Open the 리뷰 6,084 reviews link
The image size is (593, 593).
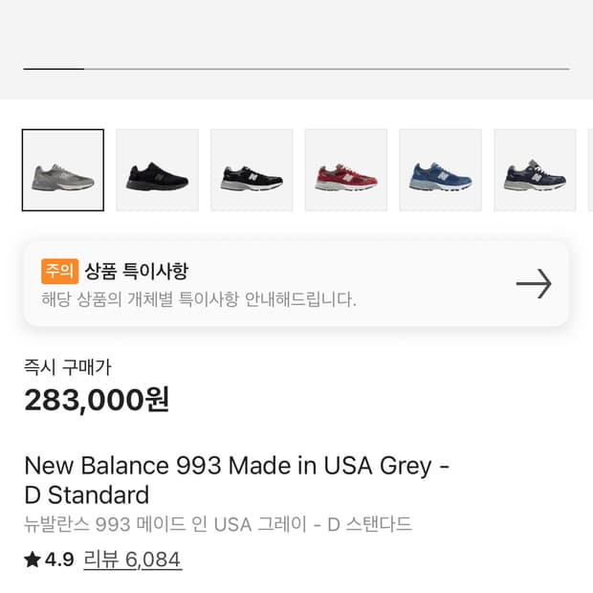coord(132,560)
